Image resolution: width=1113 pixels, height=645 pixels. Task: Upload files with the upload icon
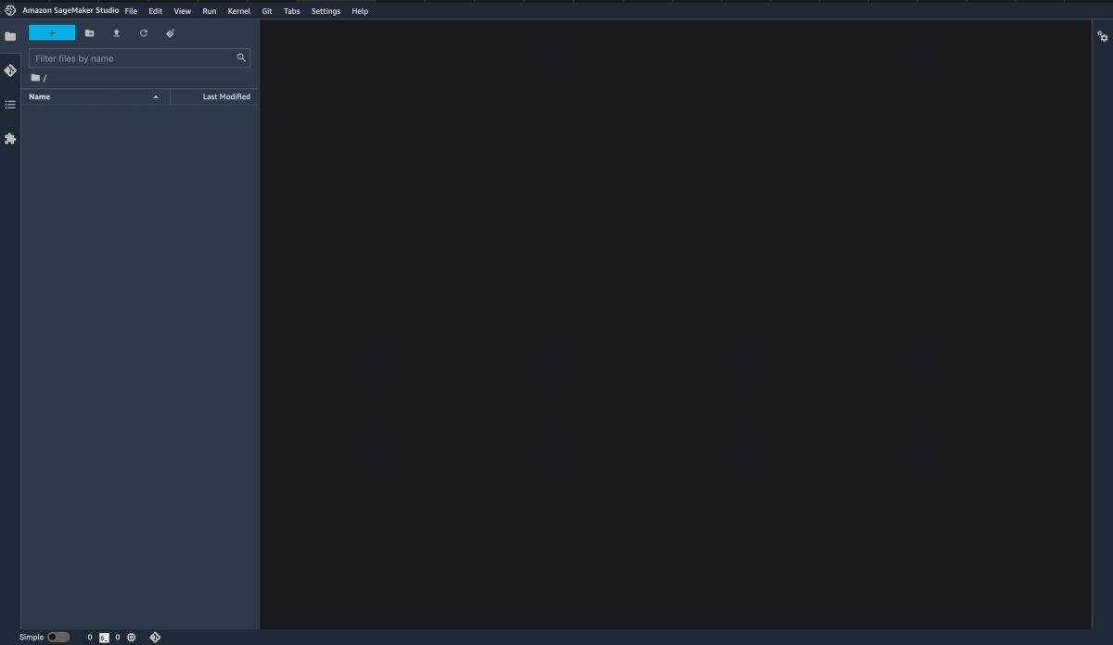pyautogui.click(x=116, y=33)
